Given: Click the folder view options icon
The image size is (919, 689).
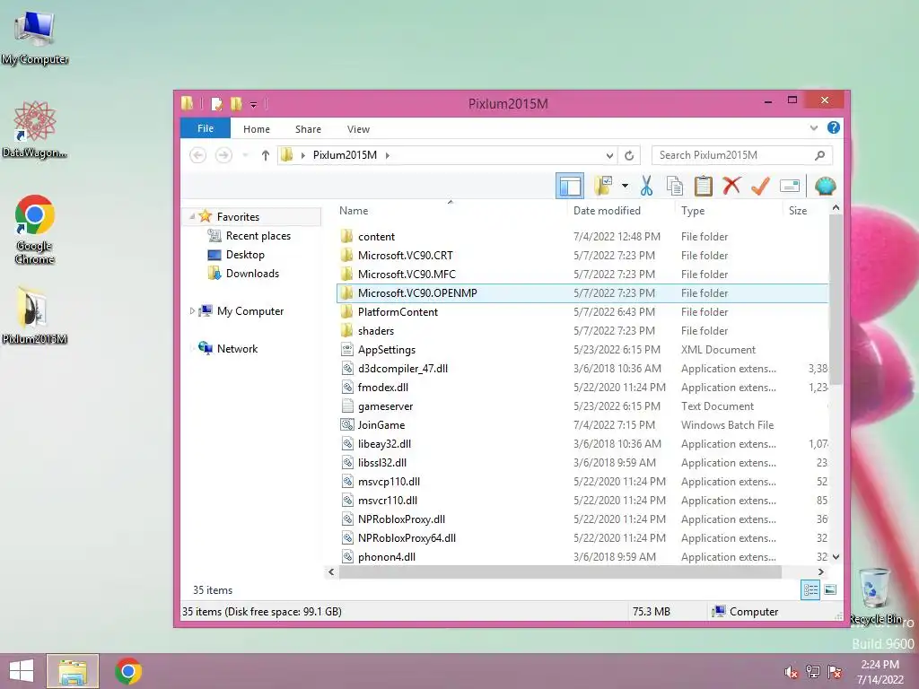Looking at the screenshot, I should [603, 187].
